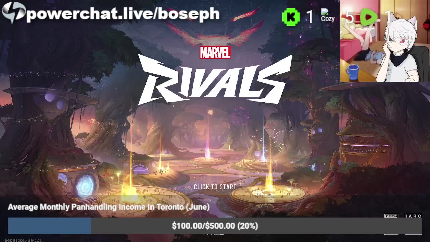The image size is (430, 242).
Task: Click the Powerchat lightning bolt logo
Action: coord(13,13)
